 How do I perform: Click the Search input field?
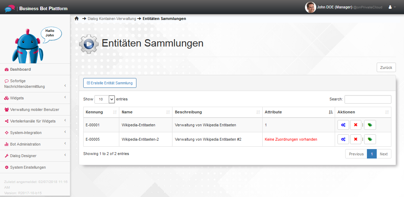[368, 99]
